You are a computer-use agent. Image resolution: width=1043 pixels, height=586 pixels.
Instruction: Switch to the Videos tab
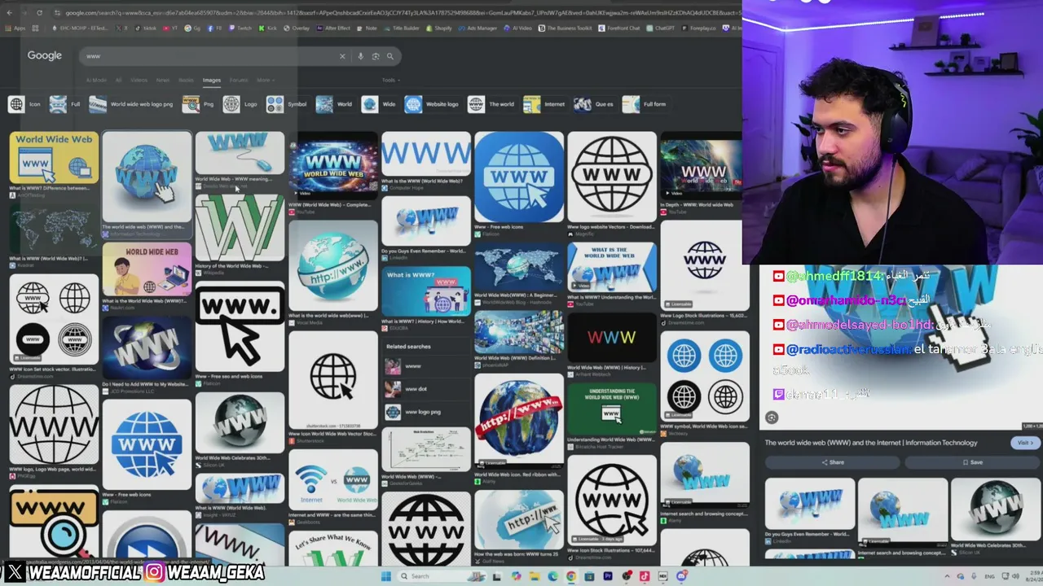point(139,80)
